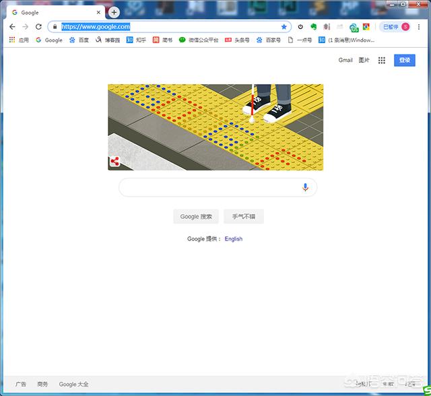Click inside the Google search box
The image size is (431, 396).
[218, 187]
